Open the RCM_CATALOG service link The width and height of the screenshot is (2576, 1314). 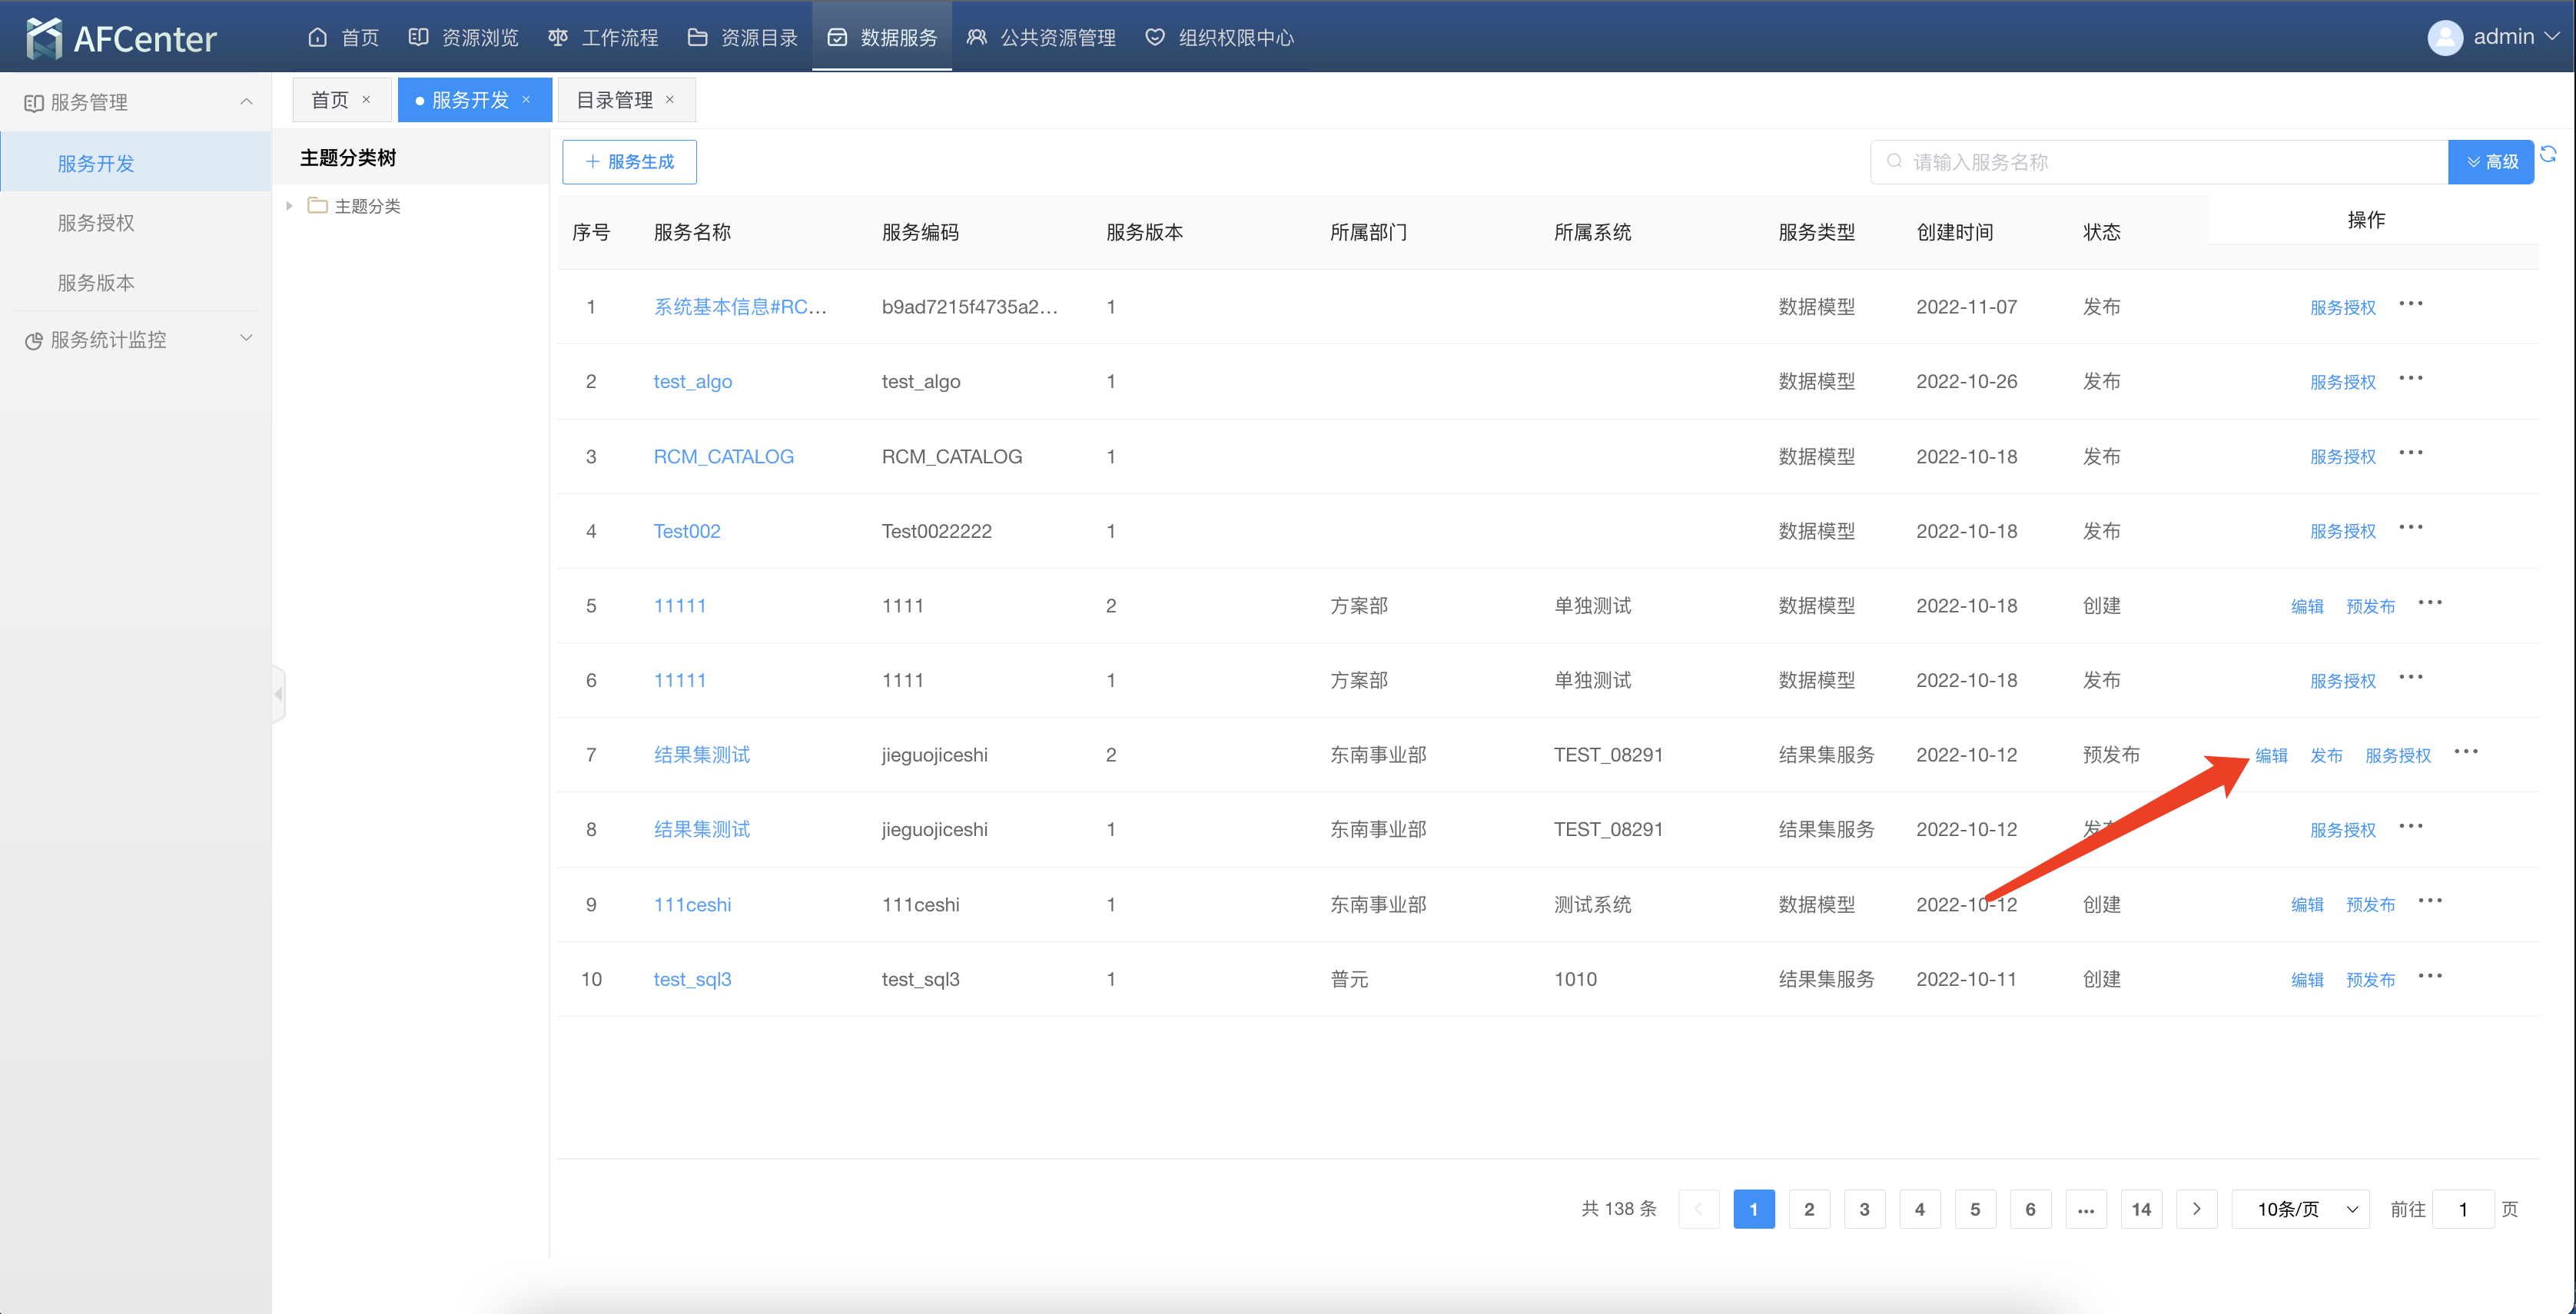click(x=723, y=456)
